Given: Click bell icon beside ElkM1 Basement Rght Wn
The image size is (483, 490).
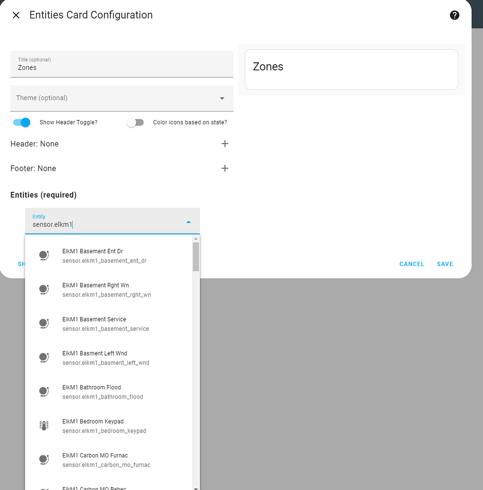Looking at the screenshot, I should click(44, 290).
